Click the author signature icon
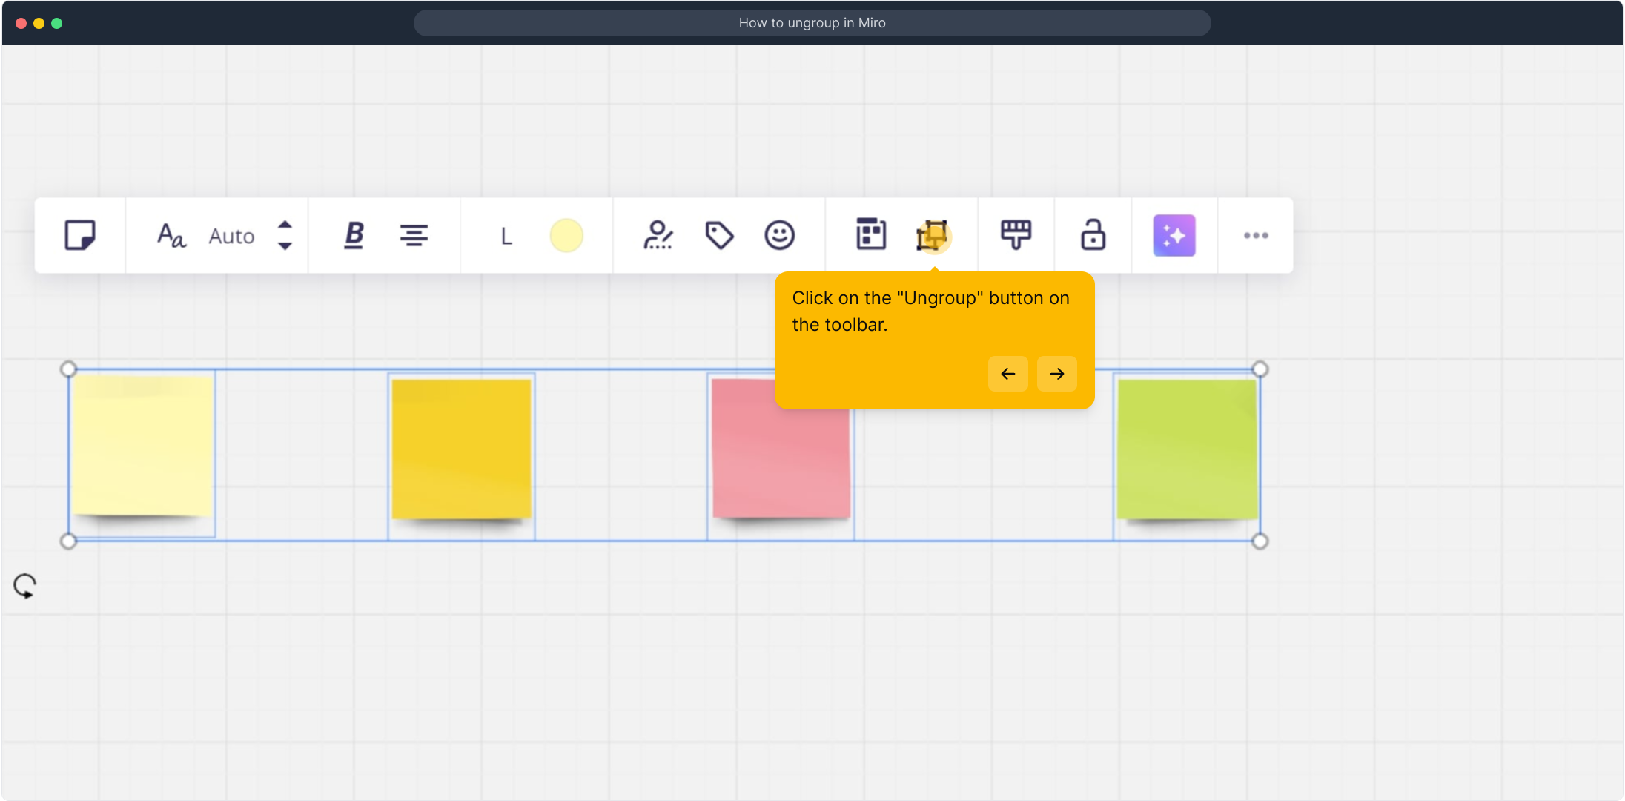This screenshot has width=1625, height=801. point(658,236)
